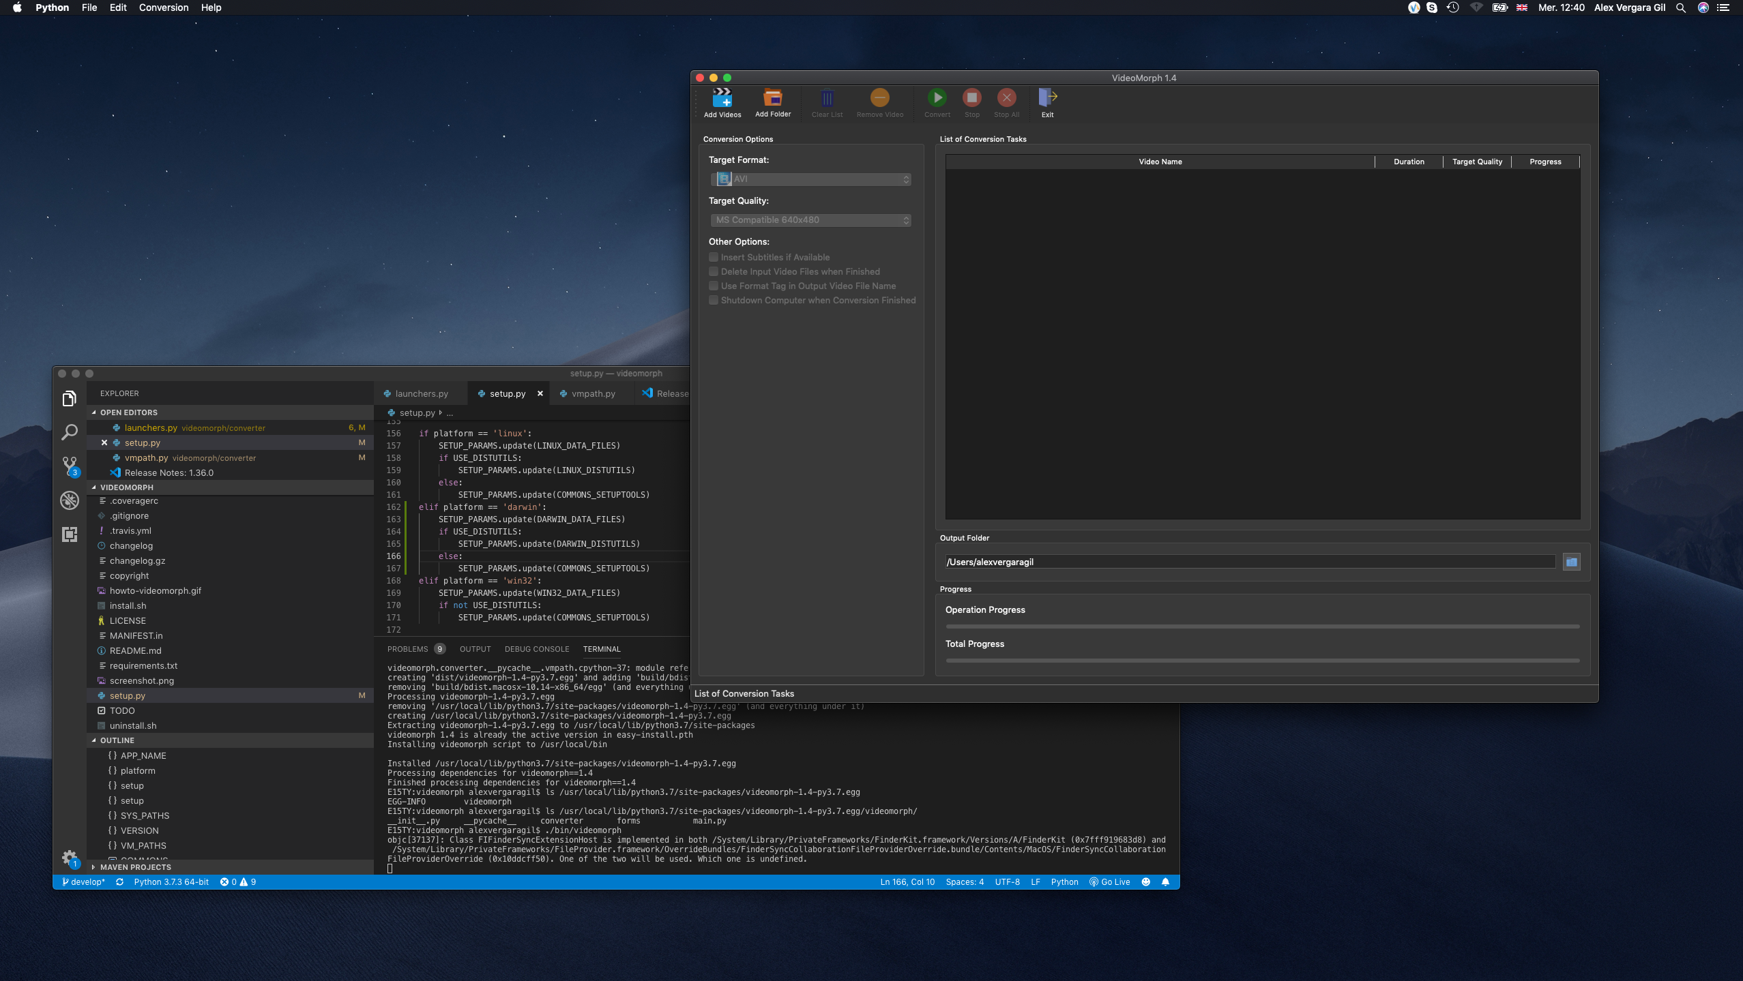This screenshot has width=1743, height=981.
Task: Click the output folder browse icon
Action: point(1571,562)
